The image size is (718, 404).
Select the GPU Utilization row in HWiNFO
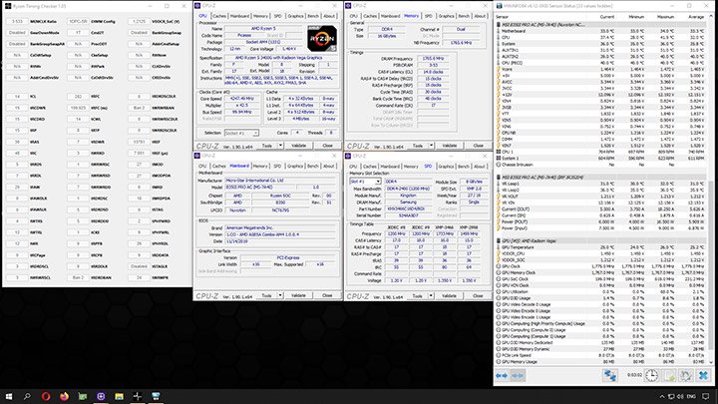pyautogui.click(x=602, y=291)
